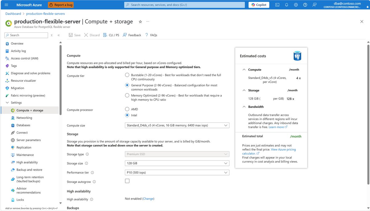Open the portal hamburger menu
370x211 pixels.
pyautogui.click(x=6, y=5)
